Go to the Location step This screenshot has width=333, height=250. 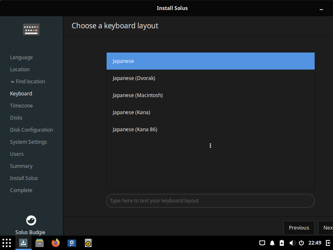point(20,70)
